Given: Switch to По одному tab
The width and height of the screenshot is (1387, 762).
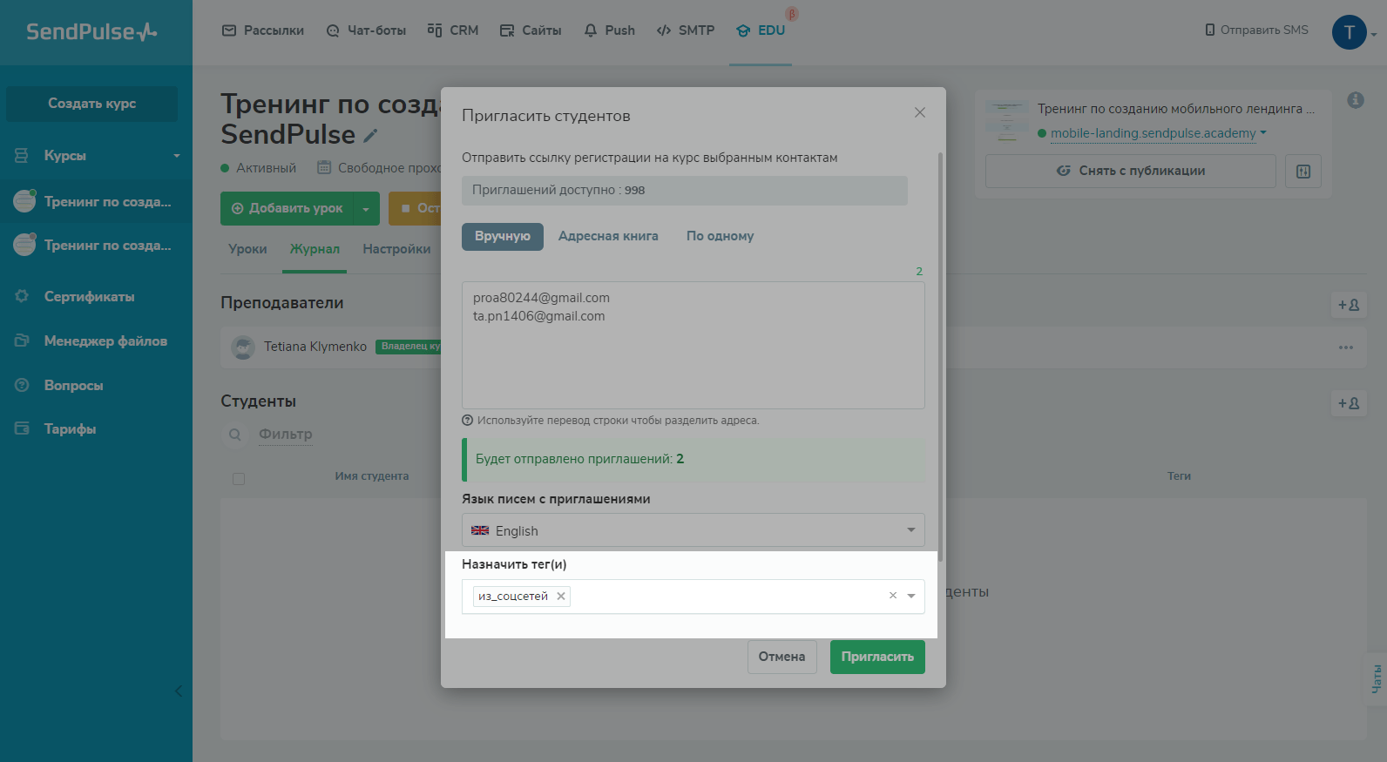Looking at the screenshot, I should (x=720, y=236).
